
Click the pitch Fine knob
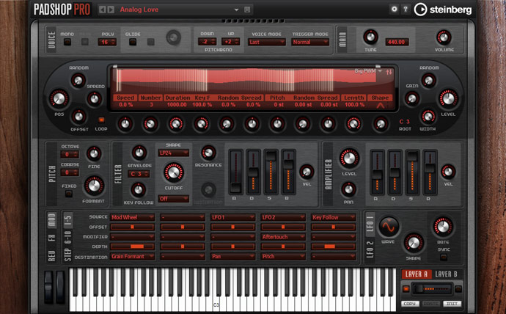[94, 153]
